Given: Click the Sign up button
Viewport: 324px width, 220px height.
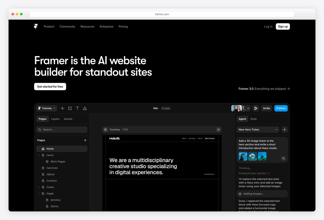Looking at the screenshot, I should click(283, 26).
